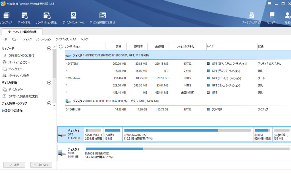
Task: Sort by the 状態 column header
Action: 274,47
